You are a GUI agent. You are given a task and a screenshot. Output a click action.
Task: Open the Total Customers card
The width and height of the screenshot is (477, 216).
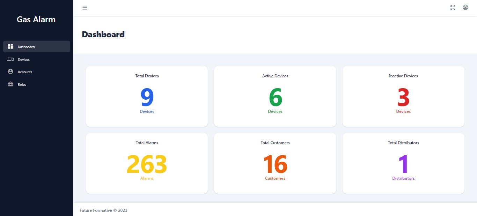coord(275,163)
